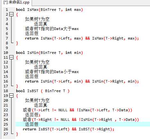Click '返回假;' on line 23
The width and height of the screenshot is (150, 139).
coord(33,115)
